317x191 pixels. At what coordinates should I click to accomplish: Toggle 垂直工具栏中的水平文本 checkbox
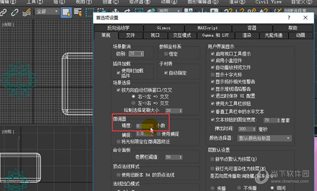(x=212, y=112)
